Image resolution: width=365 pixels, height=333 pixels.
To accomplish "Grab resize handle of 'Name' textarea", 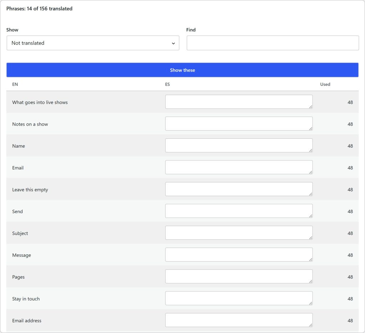I will [311, 150].
